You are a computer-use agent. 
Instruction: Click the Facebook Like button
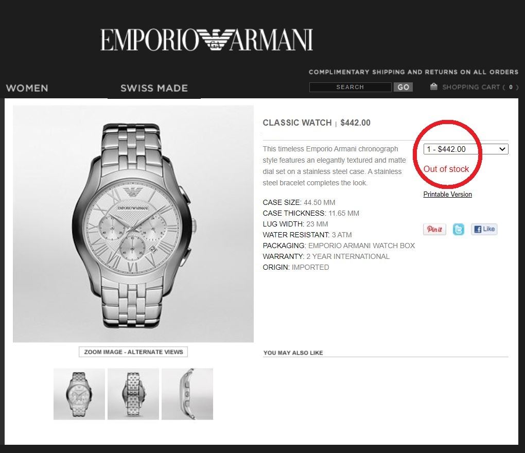(x=484, y=229)
